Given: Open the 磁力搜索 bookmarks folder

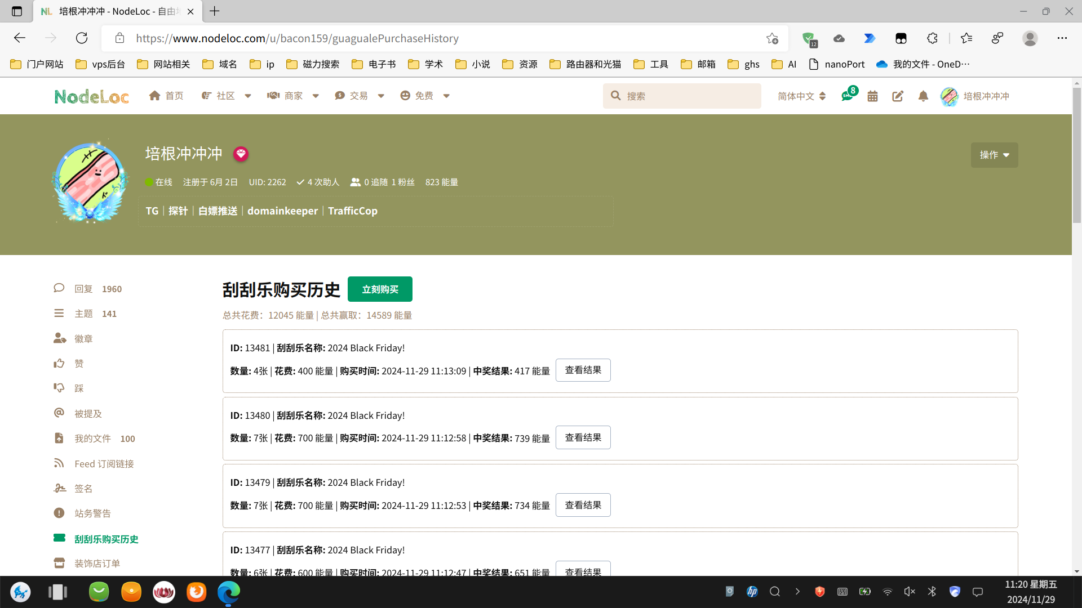Looking at the screenshot, I should coord(313,64).
